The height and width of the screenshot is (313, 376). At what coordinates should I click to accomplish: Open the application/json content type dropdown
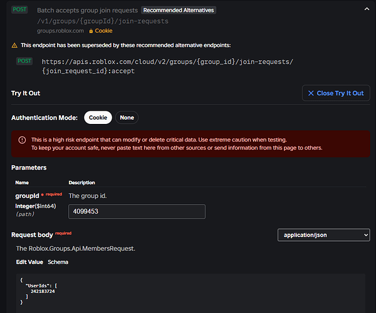tap(323, 235)
